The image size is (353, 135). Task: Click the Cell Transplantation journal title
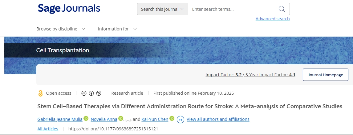coord(63,50)
